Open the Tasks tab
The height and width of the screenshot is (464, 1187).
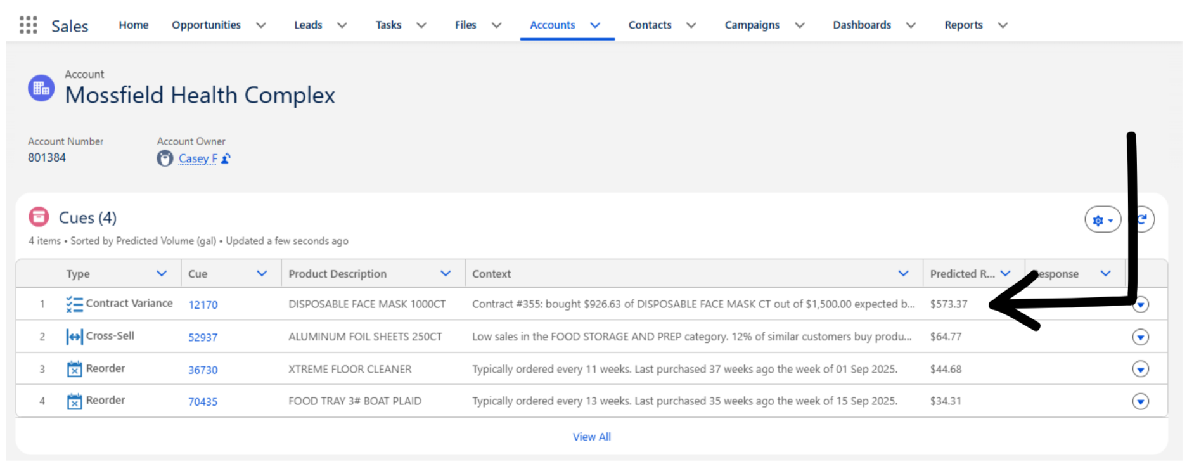[388, 25]
